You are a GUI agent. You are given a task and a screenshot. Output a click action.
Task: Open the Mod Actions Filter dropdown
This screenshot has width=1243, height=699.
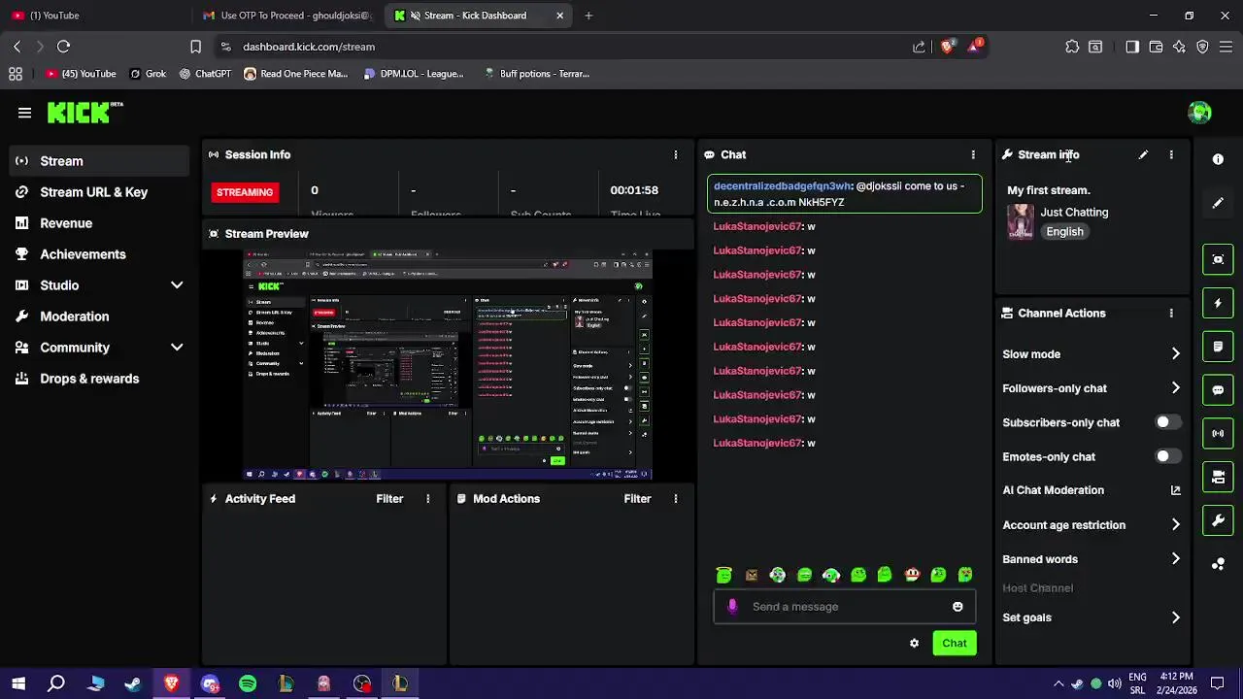pyautogui.click(x=637, y=498)
